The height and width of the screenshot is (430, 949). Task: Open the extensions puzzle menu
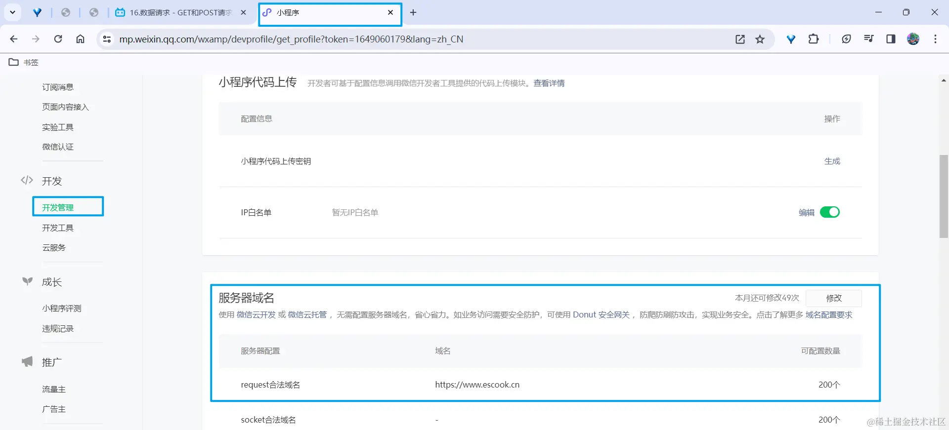[x=814, y=39]
